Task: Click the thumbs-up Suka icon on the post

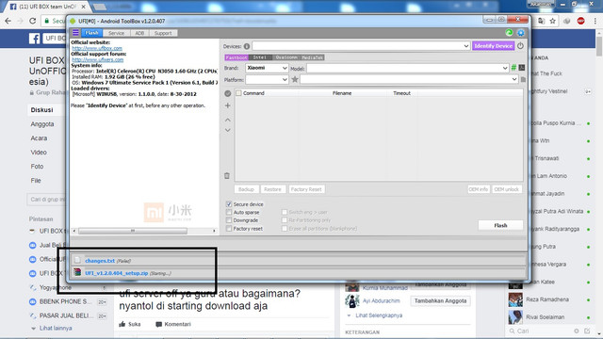Action: click(122, 324)
